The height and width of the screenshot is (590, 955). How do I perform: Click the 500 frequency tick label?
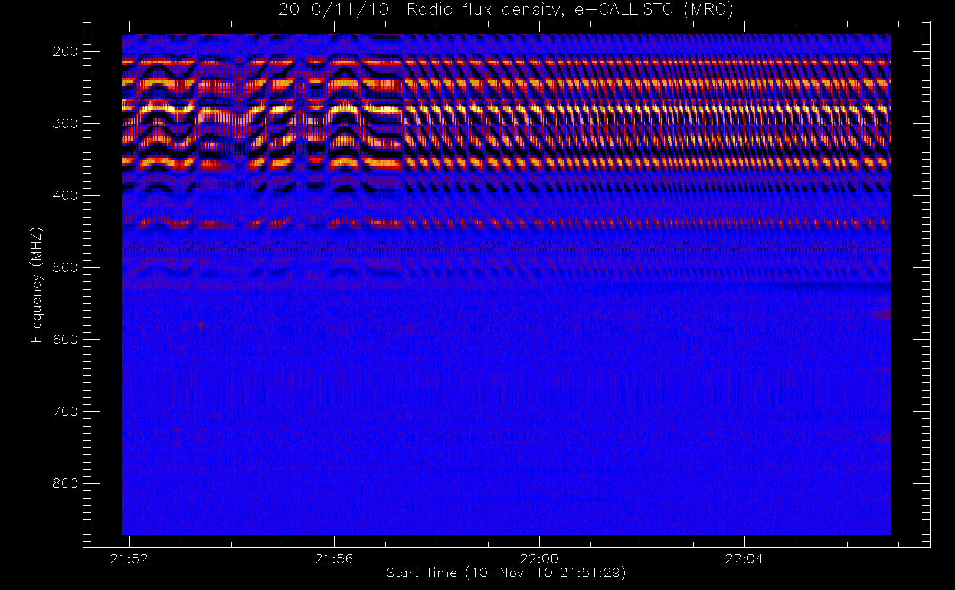(x=65, y=267)
